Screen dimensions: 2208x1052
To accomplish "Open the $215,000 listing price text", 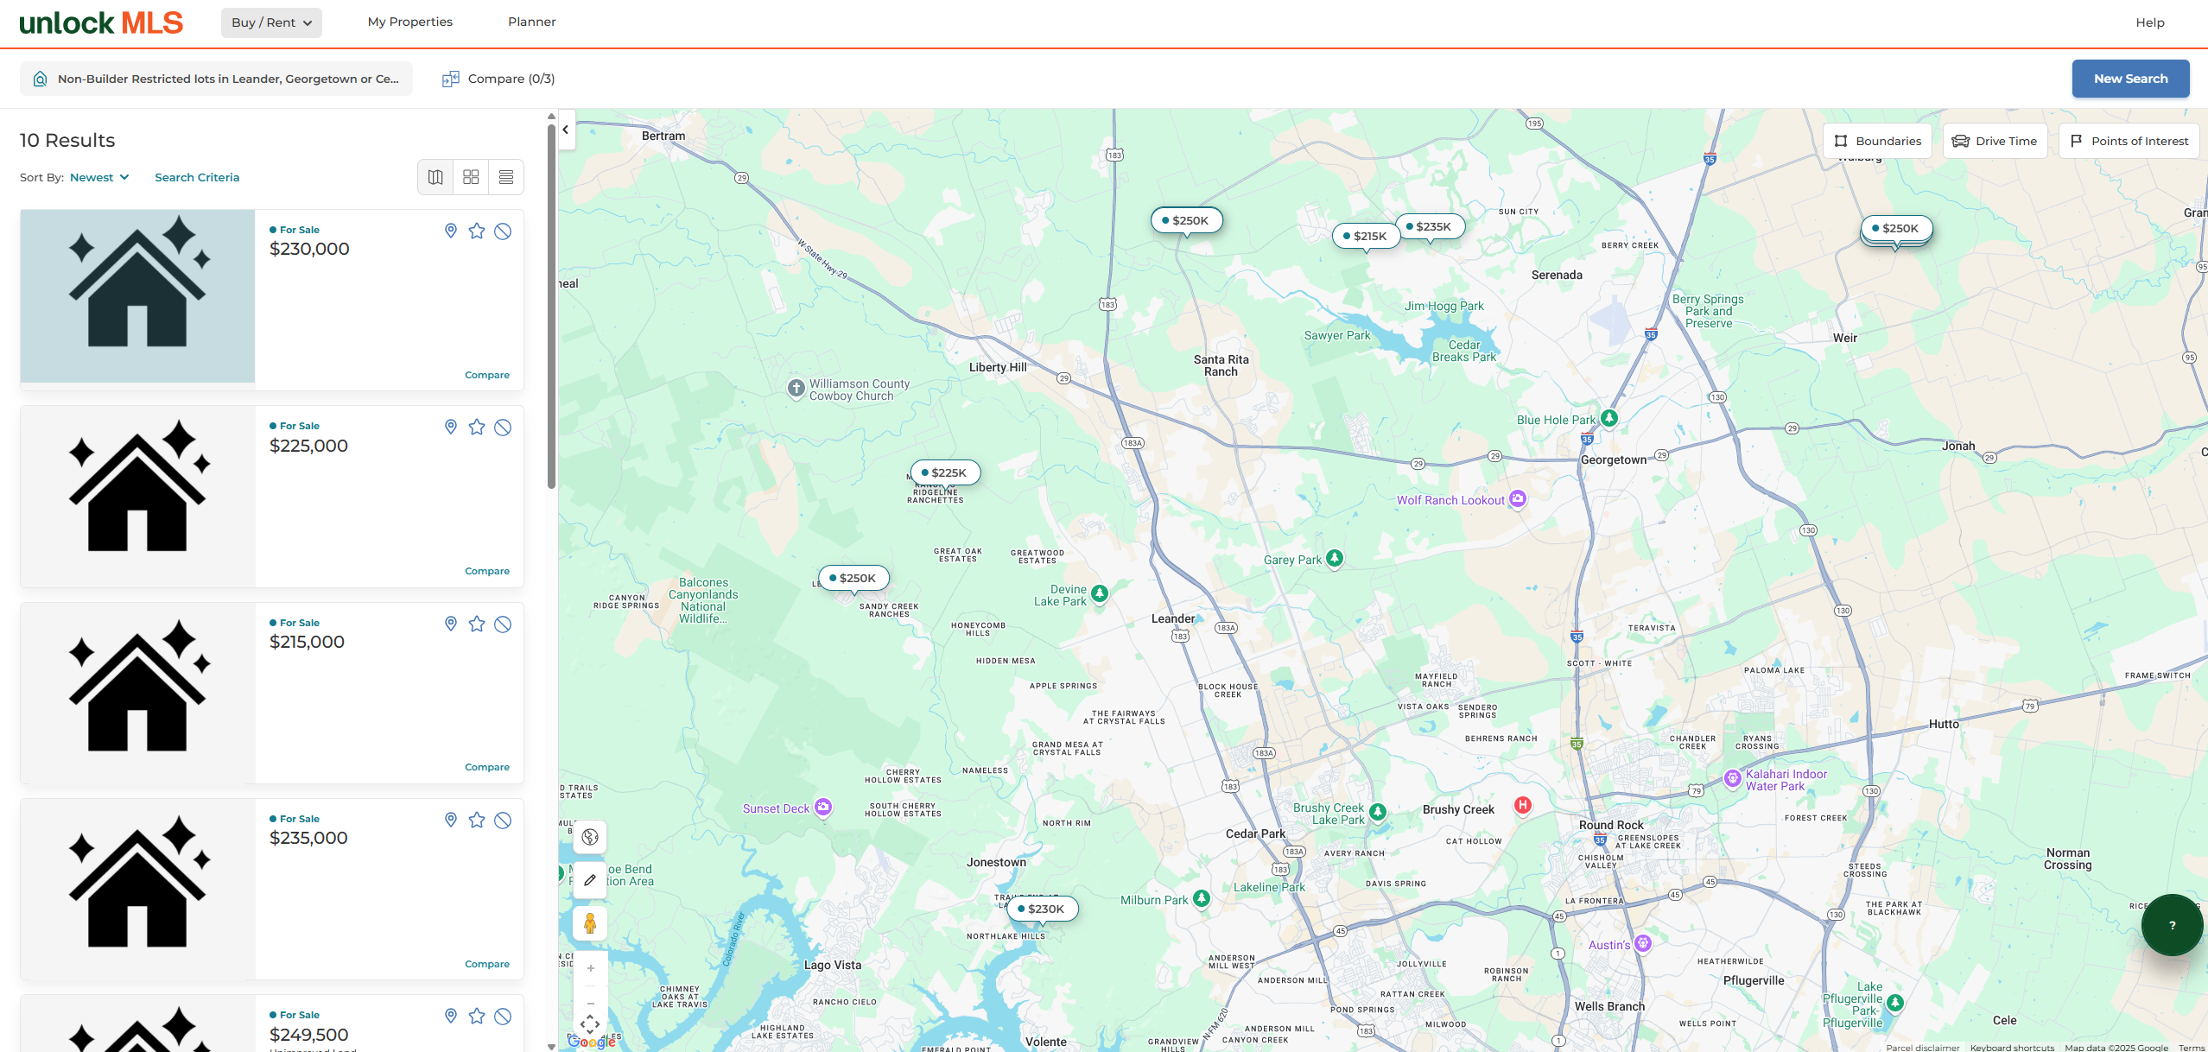I will click(307, 642).
